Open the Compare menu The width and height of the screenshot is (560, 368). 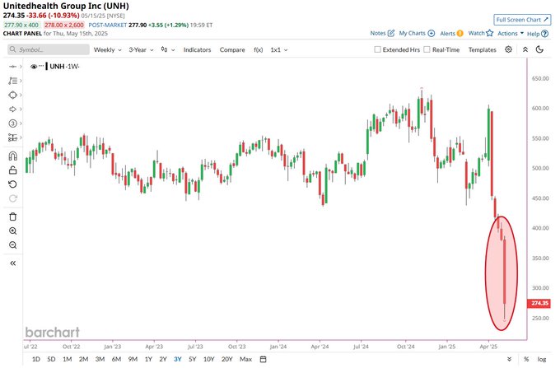click(232, 50)
